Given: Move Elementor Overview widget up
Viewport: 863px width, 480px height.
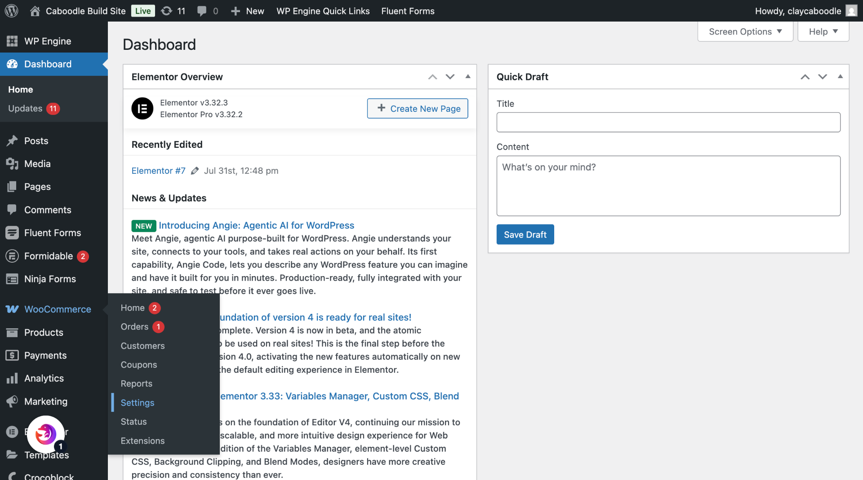Looking at the screenshot, I should point(432,77).
